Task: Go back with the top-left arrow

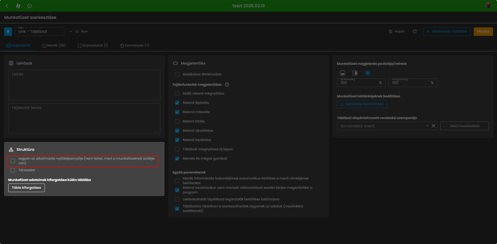Action: [7, 6]
